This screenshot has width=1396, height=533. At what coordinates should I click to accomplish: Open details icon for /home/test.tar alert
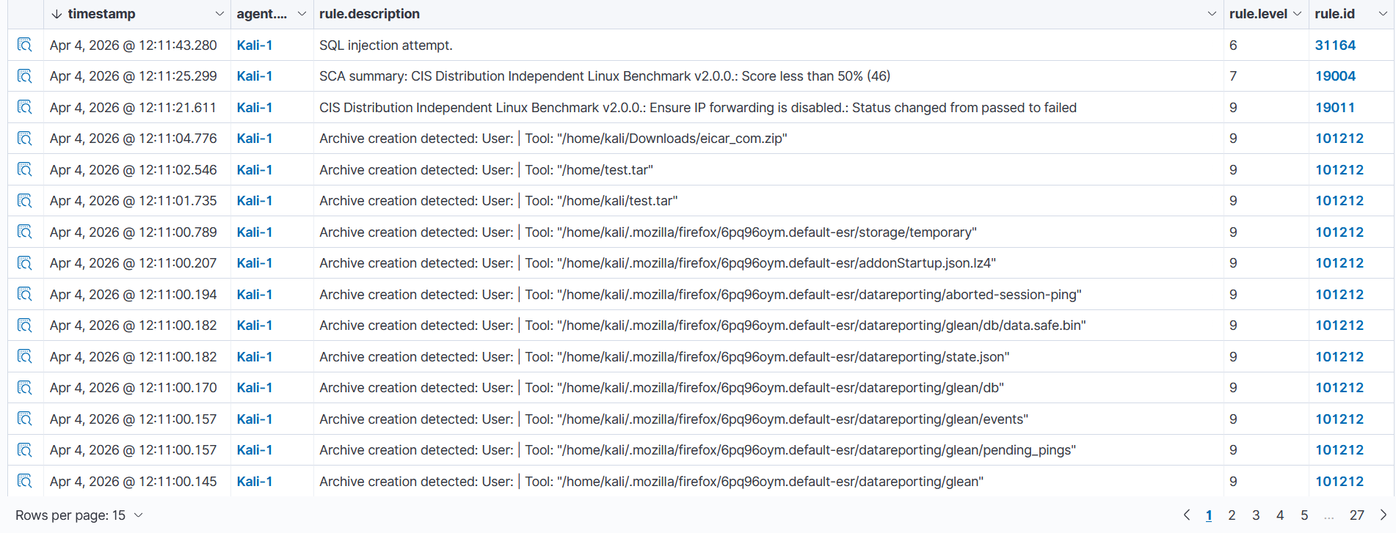click(25, 169)
